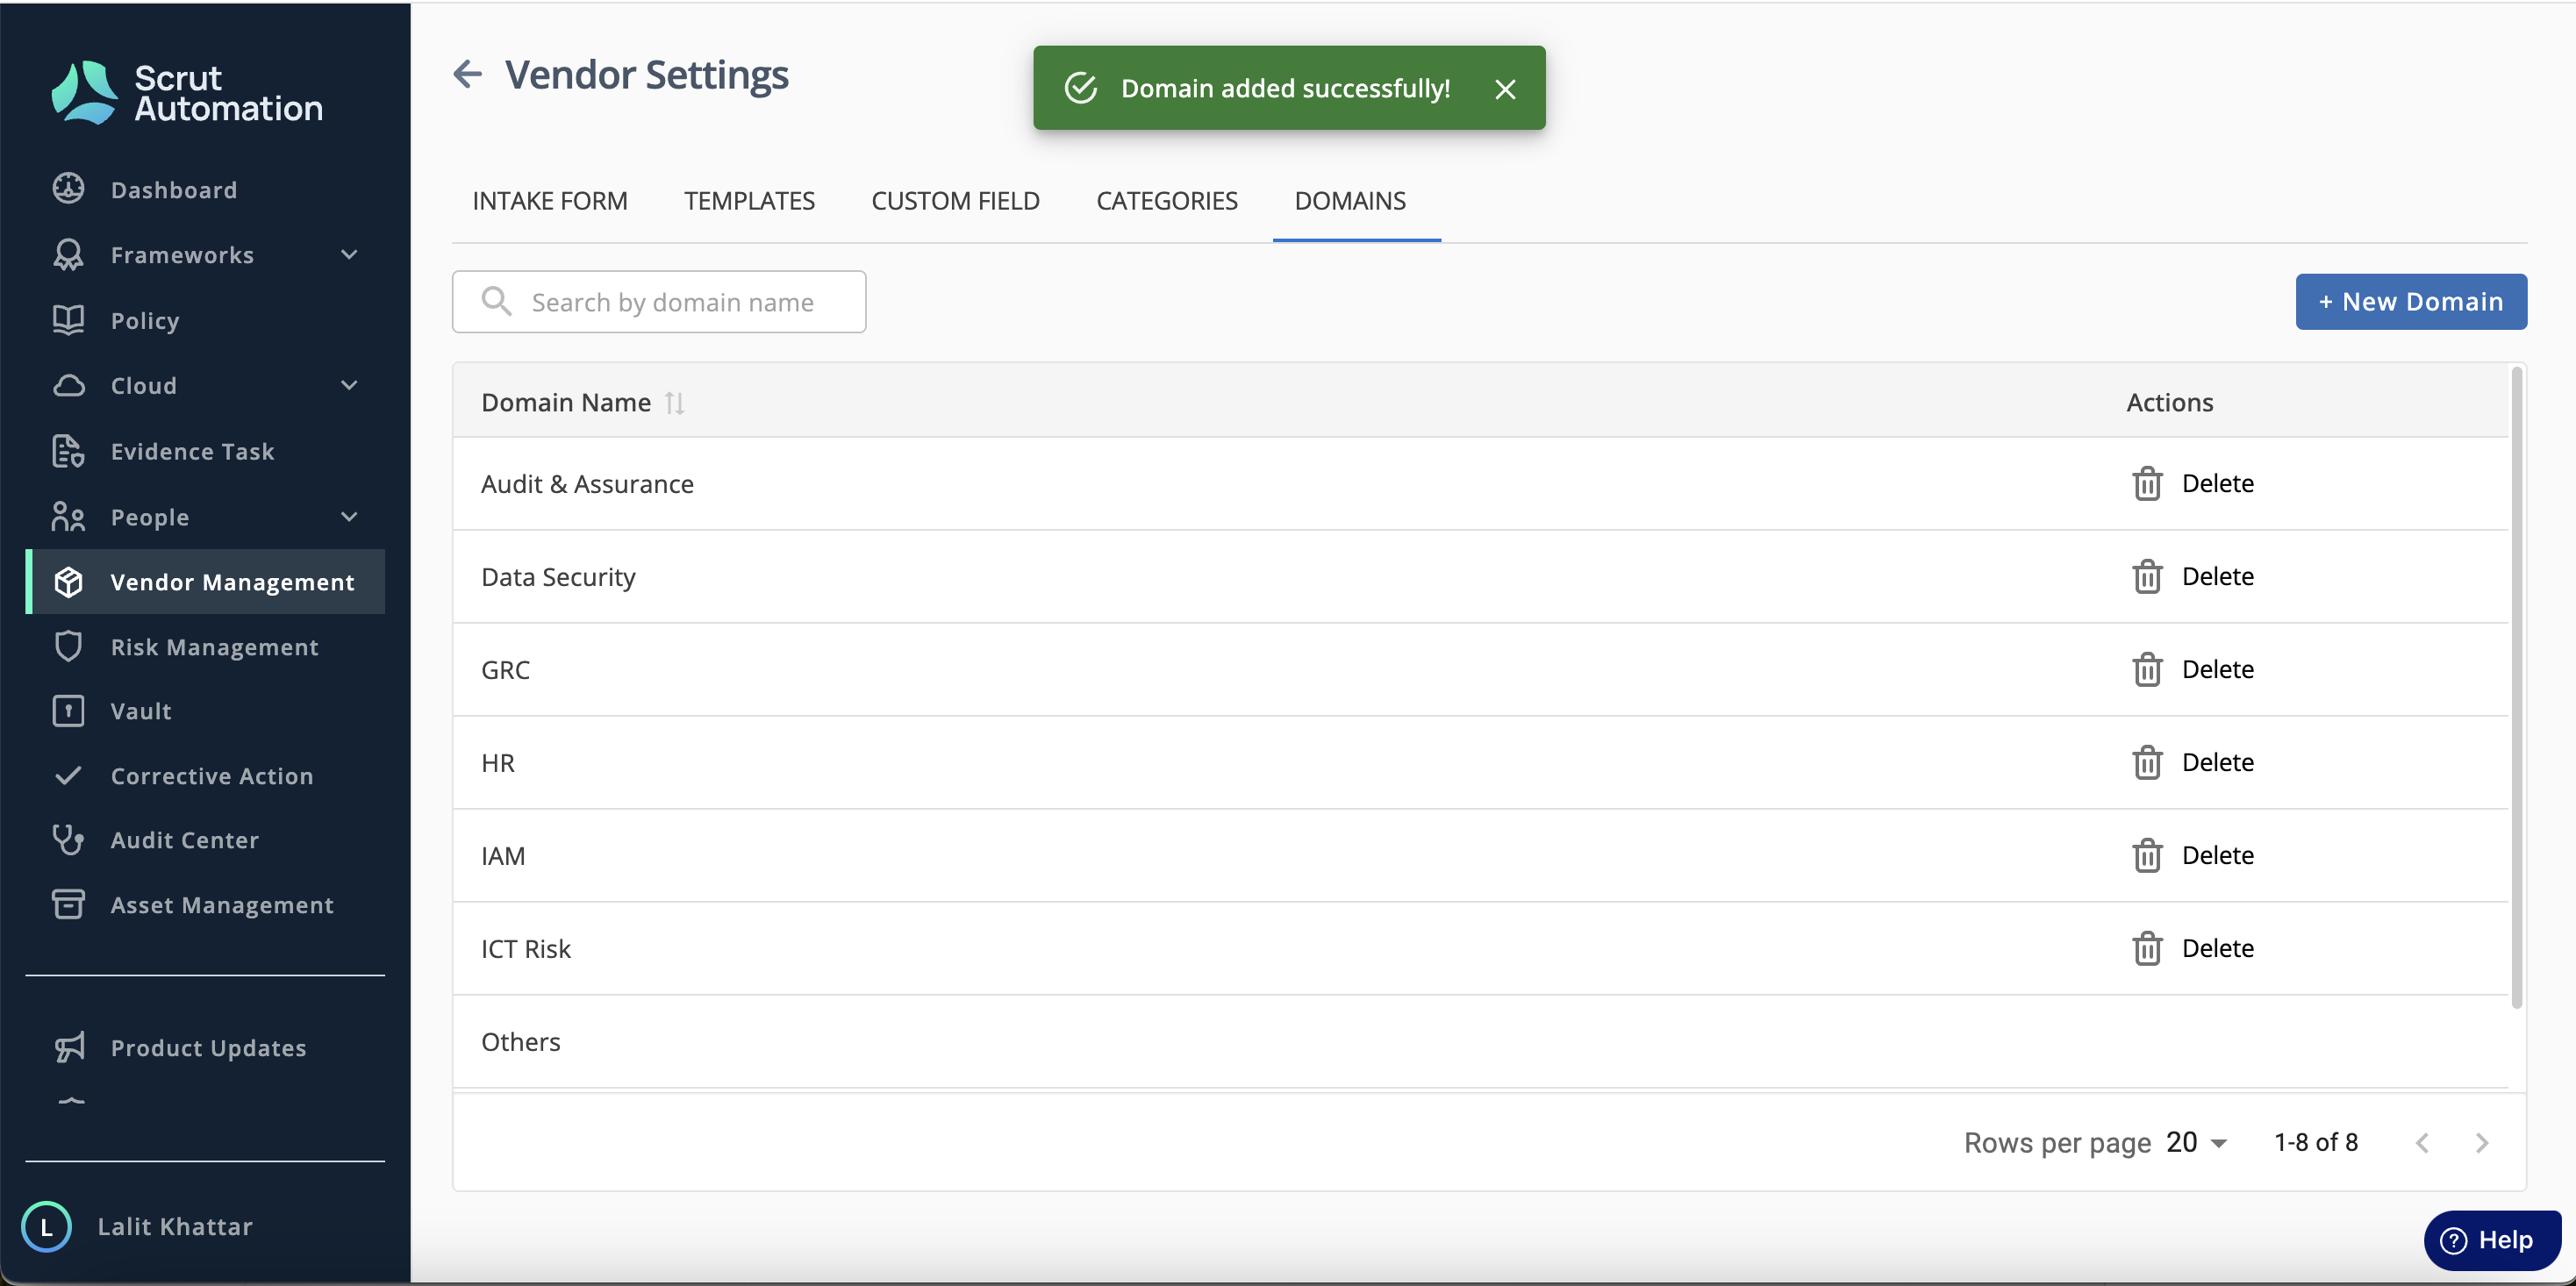Focus the domain name search field
The height and width of the screenshot is (1286, 2576).
click(x=659, y=301)
